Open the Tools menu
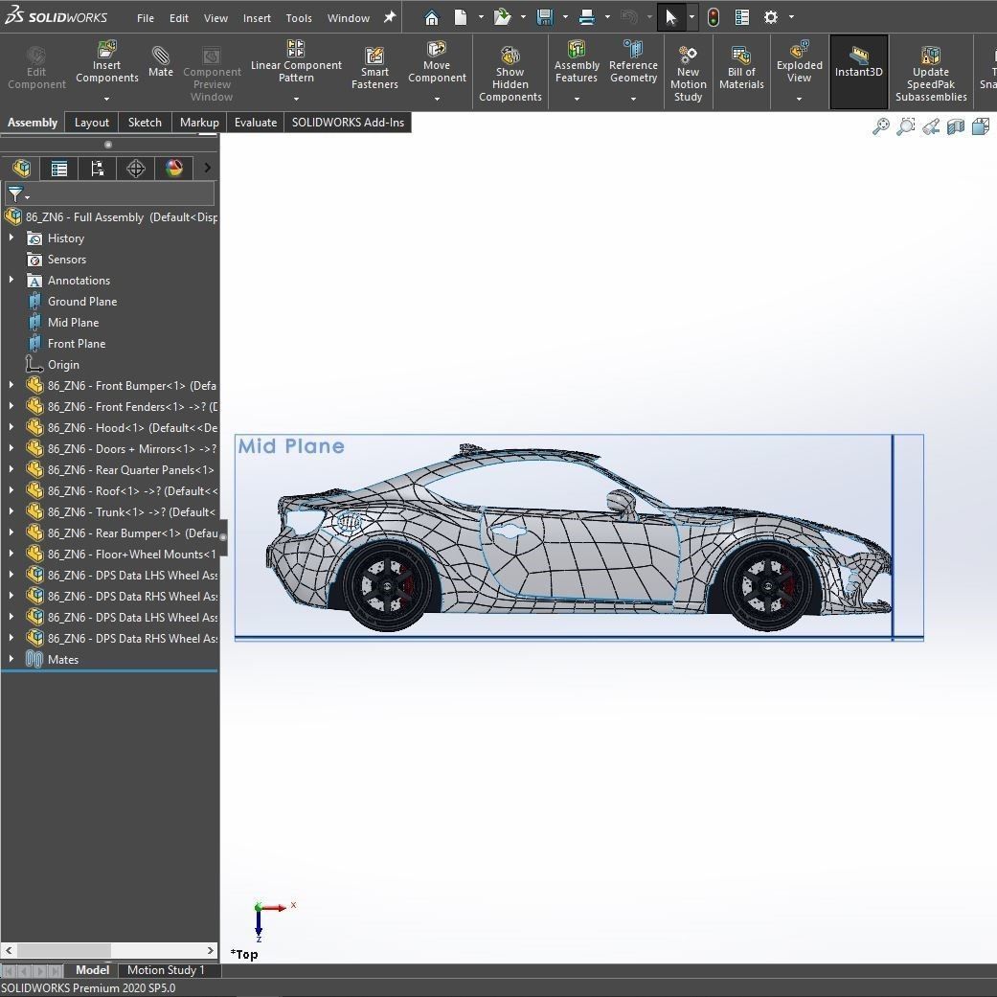 [x=298, y=16]
